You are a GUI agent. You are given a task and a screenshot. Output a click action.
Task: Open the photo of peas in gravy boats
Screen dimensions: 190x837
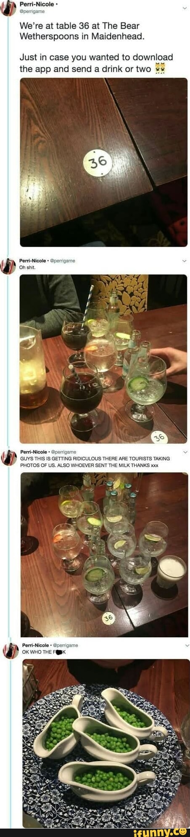click(106, 743)
